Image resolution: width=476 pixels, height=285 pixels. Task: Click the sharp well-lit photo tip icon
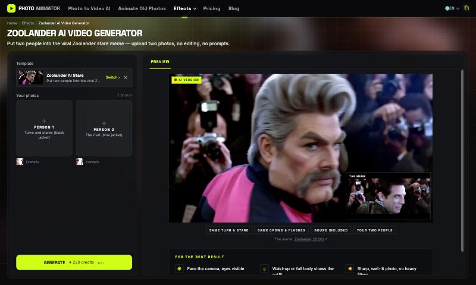[350, 268]
